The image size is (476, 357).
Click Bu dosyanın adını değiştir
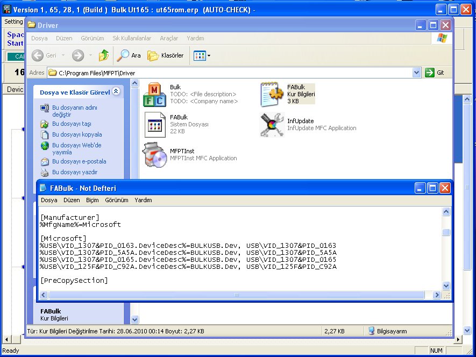(x=75, y=111)
